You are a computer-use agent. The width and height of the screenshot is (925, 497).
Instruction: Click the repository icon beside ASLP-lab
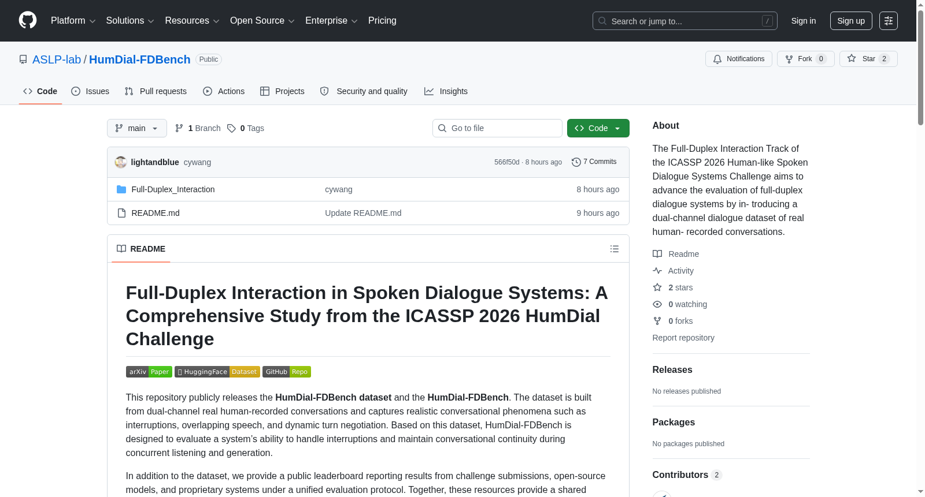point(23,59)
